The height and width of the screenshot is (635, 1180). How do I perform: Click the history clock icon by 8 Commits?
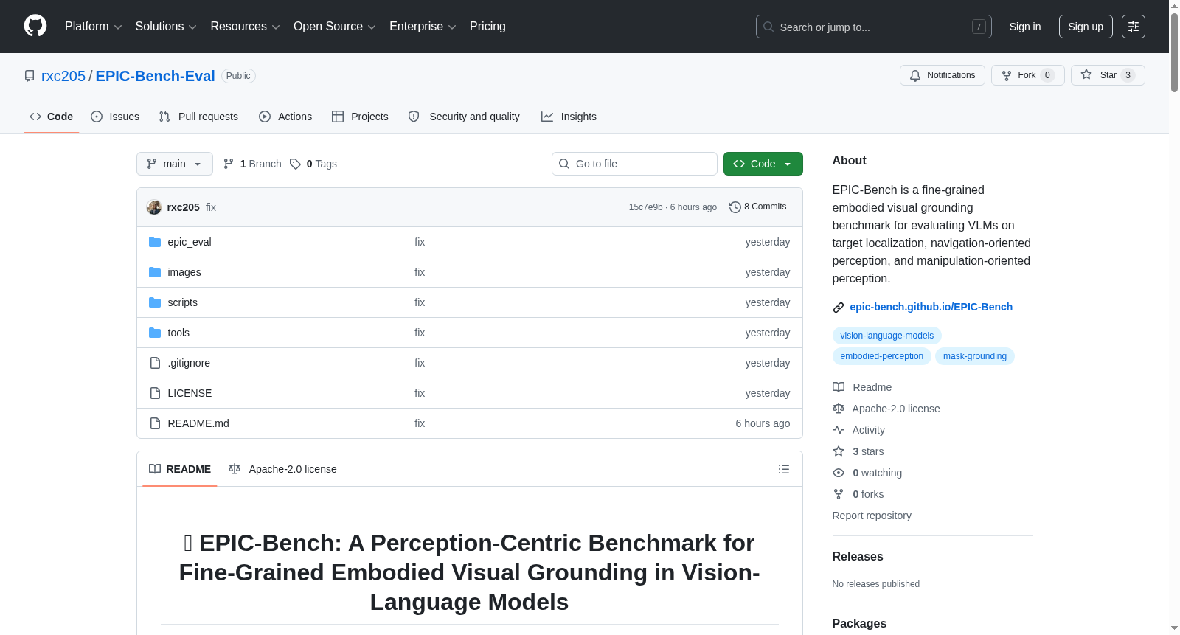point(735,207)
